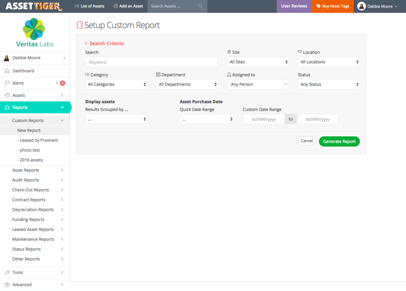Click the Category list icon above All Categories
Image resolution: width=406 pixels, height=291 pixels.
(x=88, y=74)
